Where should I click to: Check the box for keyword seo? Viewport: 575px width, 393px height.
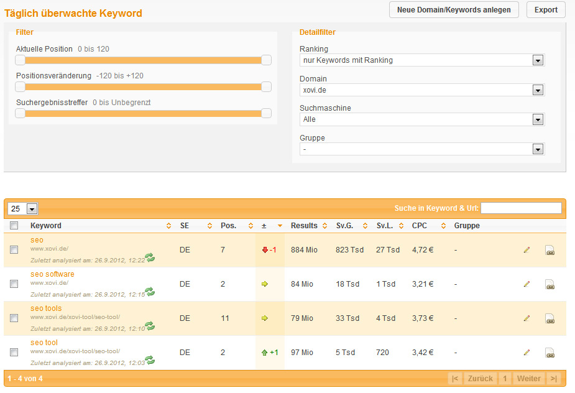point(14,250)
